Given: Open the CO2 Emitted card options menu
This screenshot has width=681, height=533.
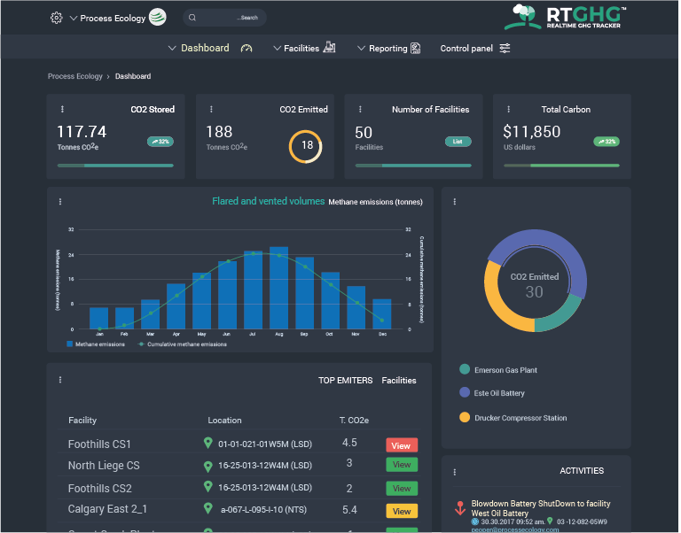Looking at the screenshot, I should (x=212, y=109).
